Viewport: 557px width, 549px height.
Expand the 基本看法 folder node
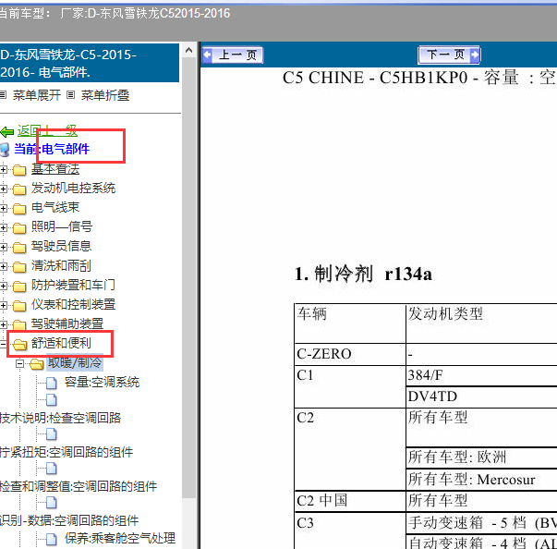[3, 169]
